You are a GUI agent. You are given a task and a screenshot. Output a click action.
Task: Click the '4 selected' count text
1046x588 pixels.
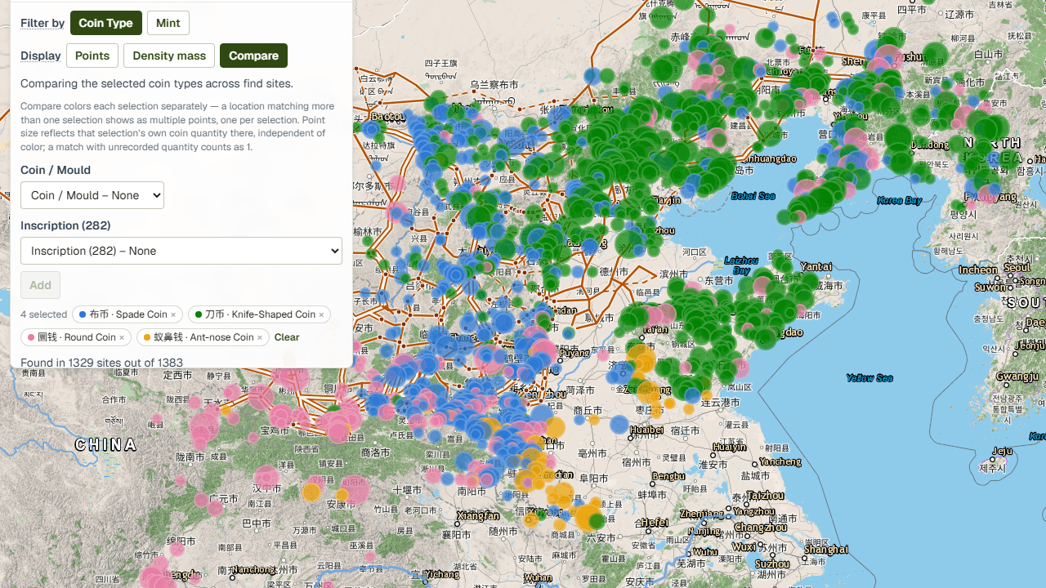pyautogui.click(x=44, y=314)
